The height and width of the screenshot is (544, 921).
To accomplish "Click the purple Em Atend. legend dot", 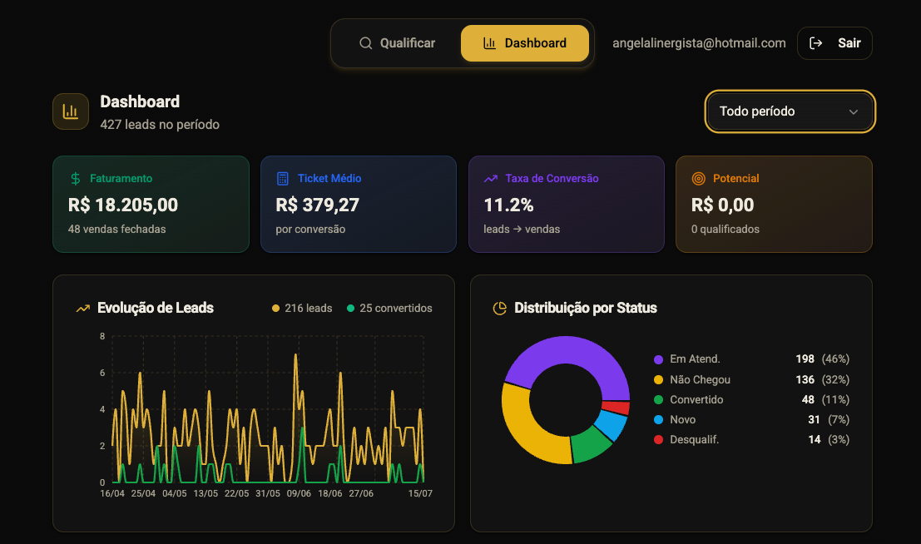I will coord(658,359).
